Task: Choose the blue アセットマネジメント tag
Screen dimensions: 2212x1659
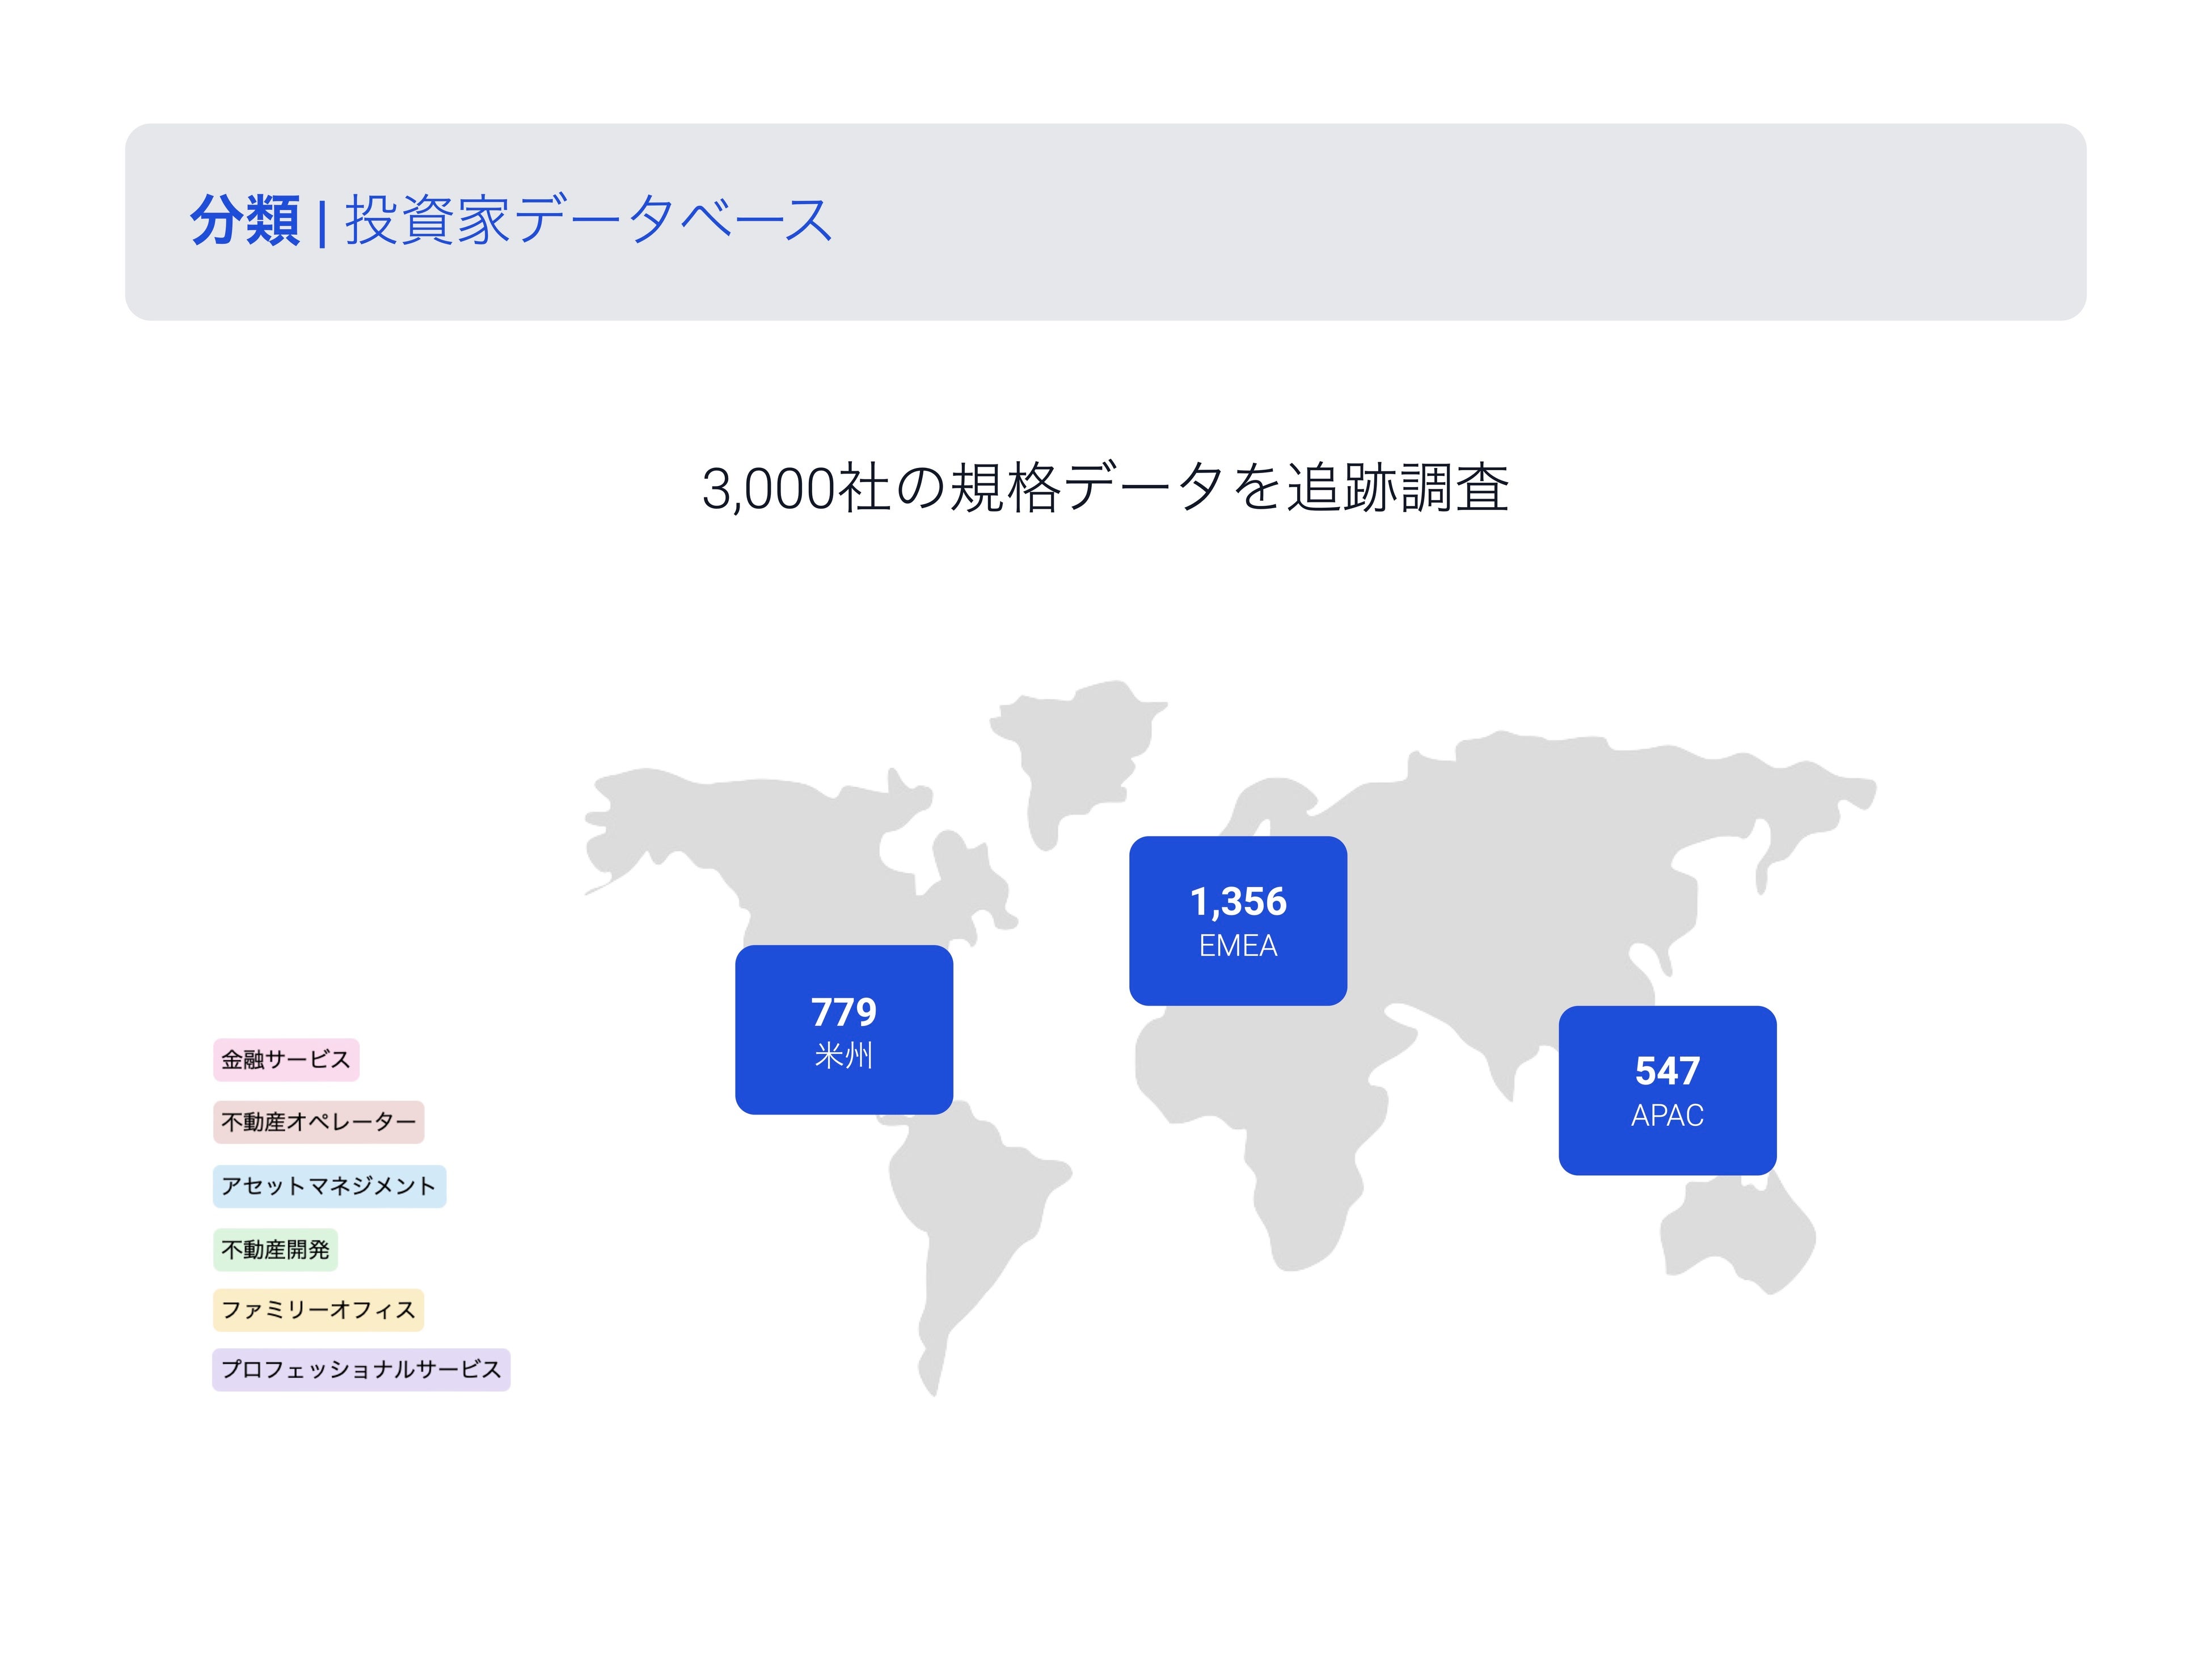Action: 329,1186
